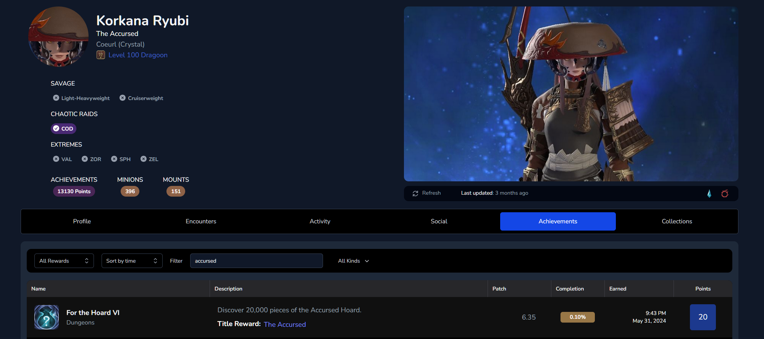Viewport: 764px width, 339px height.
Task: Click the 0.10% completion badge
Action: click(x=578, y=317)
